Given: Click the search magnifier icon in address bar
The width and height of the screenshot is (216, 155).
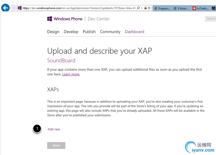Looking at the screenshot, I should point(138,8).
